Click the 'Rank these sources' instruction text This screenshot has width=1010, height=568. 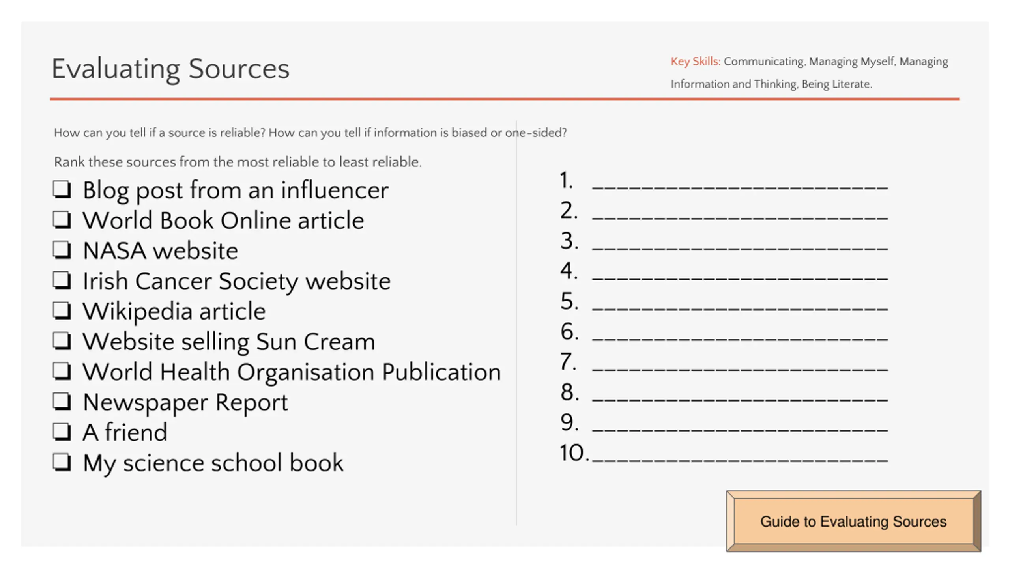238,162
